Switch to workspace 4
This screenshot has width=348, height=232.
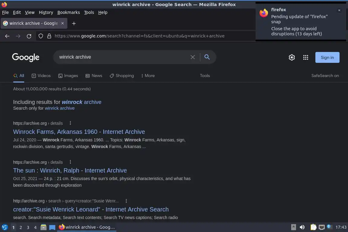35,227
